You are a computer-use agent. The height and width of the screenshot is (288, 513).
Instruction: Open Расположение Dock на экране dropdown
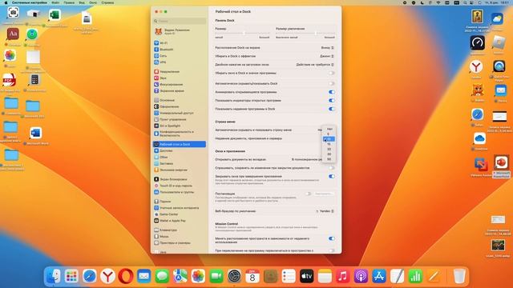coord(327,48)
